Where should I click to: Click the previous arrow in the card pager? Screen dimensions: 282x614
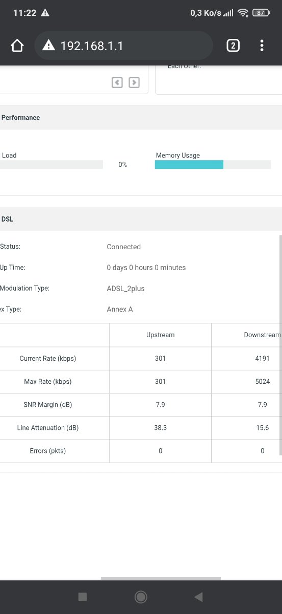click(x=117, y=82)
